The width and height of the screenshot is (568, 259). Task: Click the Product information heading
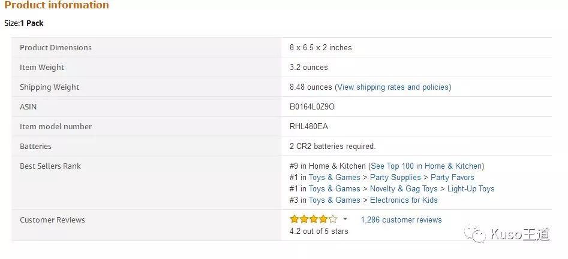(57, 5)
